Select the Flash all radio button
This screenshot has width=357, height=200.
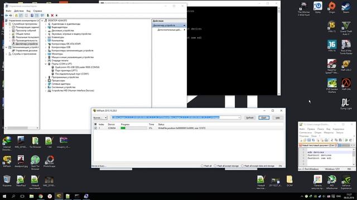pyautogui.click(x=202, y=166)
